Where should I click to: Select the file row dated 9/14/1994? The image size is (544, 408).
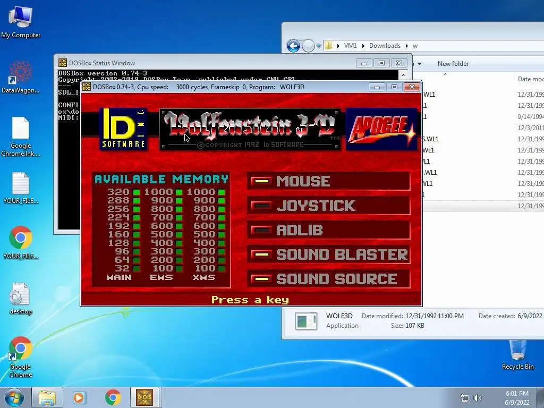(483, 116)
